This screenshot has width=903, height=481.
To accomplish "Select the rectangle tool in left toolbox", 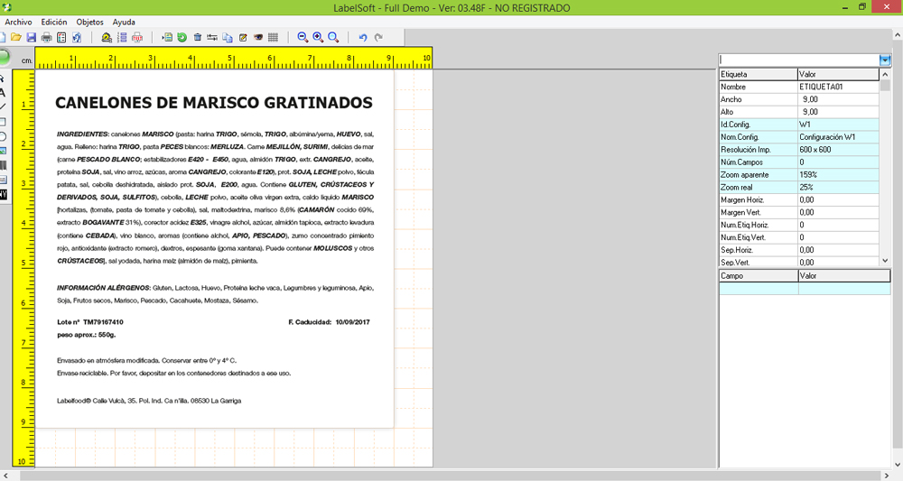I will tap(3, 122).
